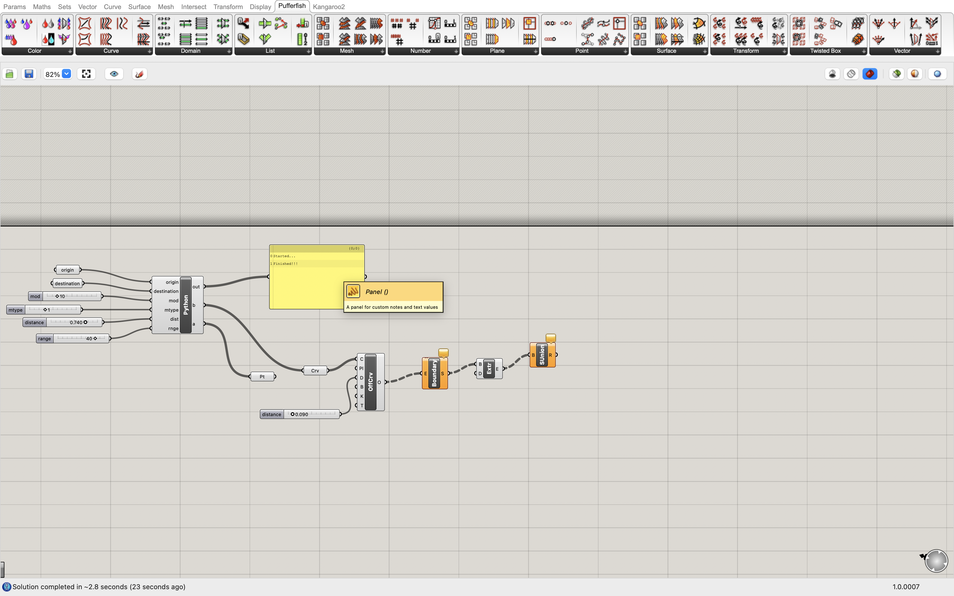Click the Open Document folder icon
The width and height of the screenshot is (954, 596).
[x=9, y=74]
